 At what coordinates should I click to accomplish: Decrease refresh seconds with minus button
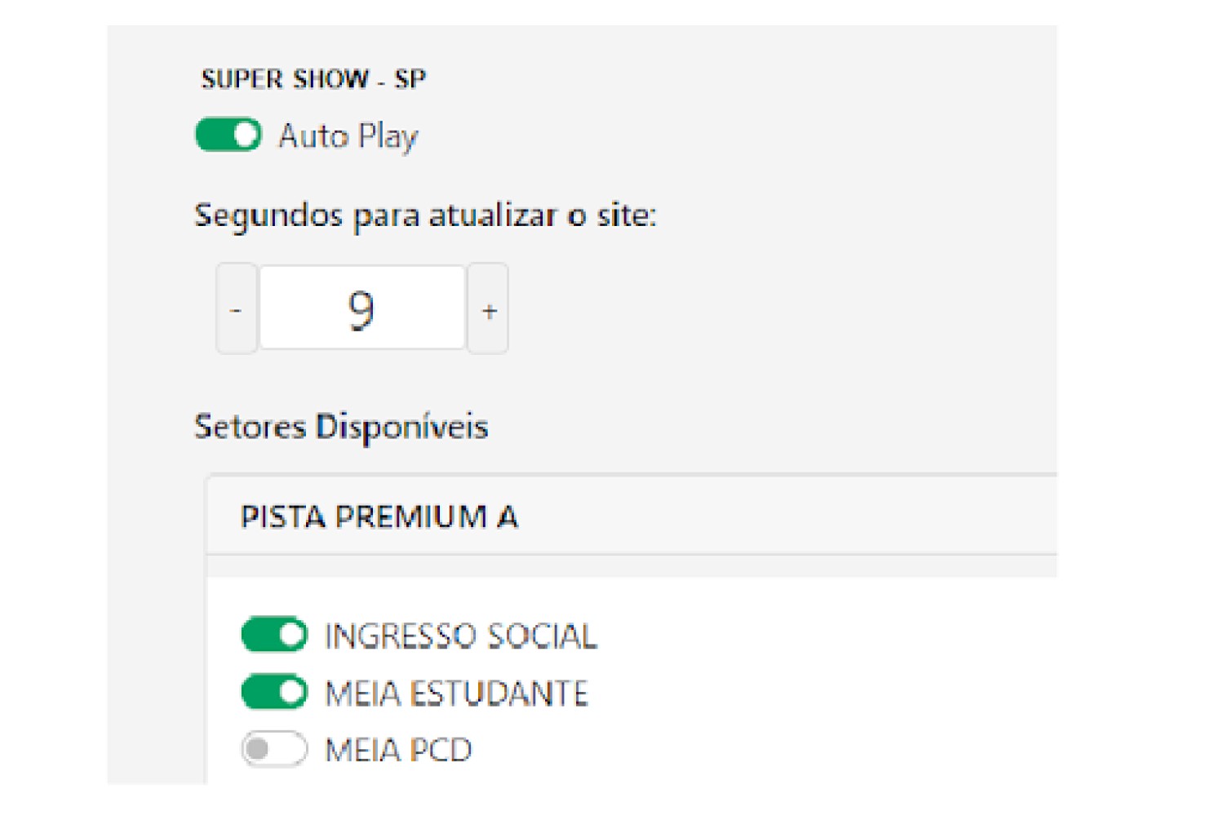point(237,308)
